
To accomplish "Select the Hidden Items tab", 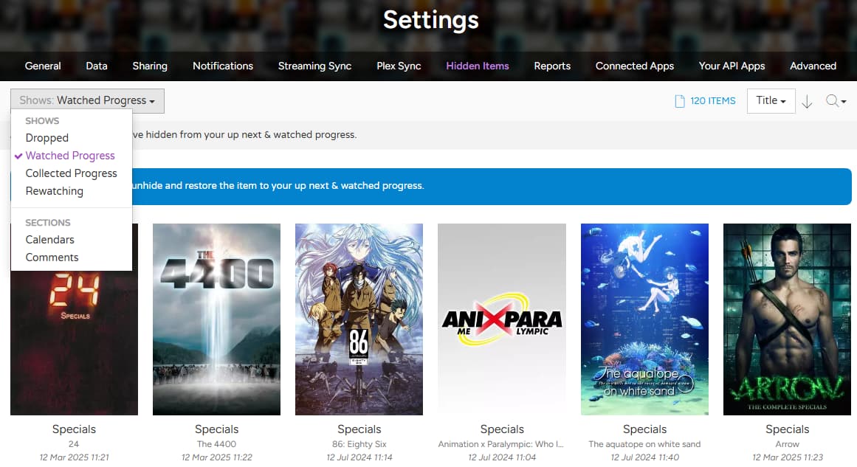I will point(477,66).
